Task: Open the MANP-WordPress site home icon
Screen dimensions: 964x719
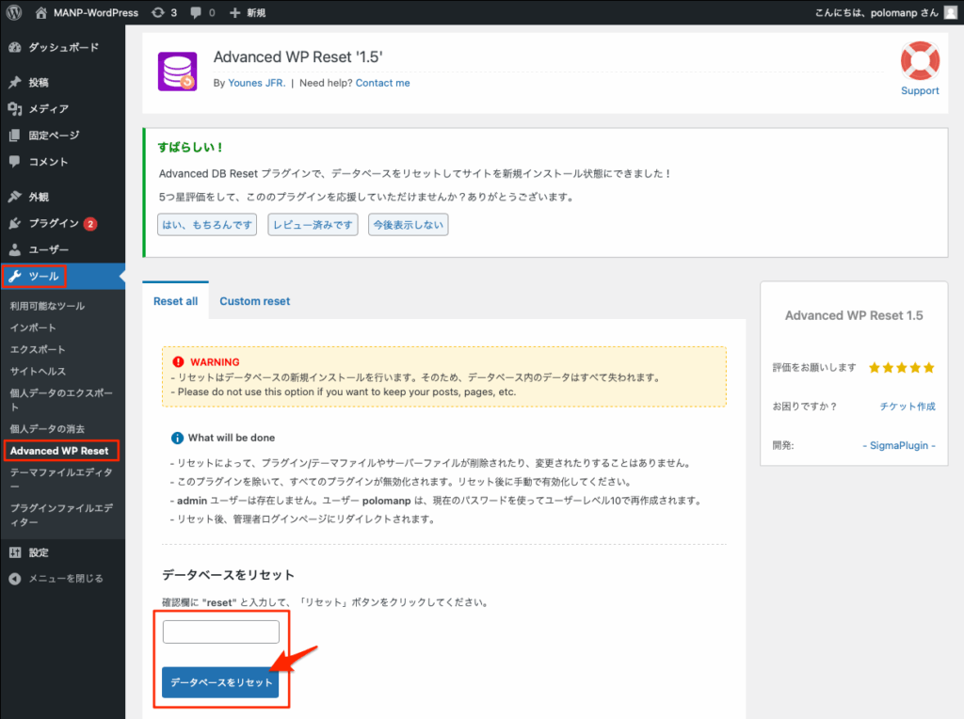Action: pyautogui.click(x=40, y=12)
